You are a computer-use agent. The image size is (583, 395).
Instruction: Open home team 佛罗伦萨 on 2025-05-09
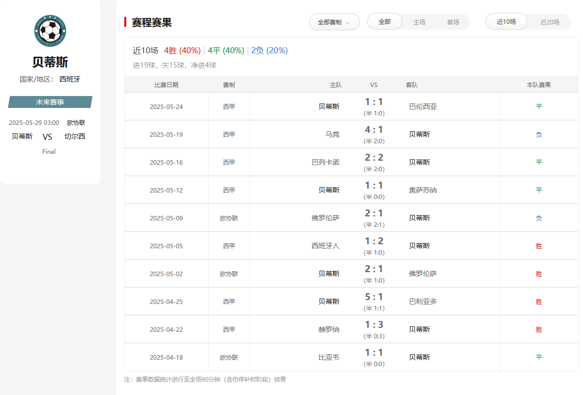coord(326,218)
